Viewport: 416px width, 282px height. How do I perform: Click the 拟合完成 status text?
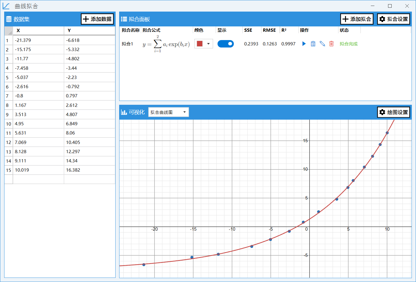[x=349, y=44]
